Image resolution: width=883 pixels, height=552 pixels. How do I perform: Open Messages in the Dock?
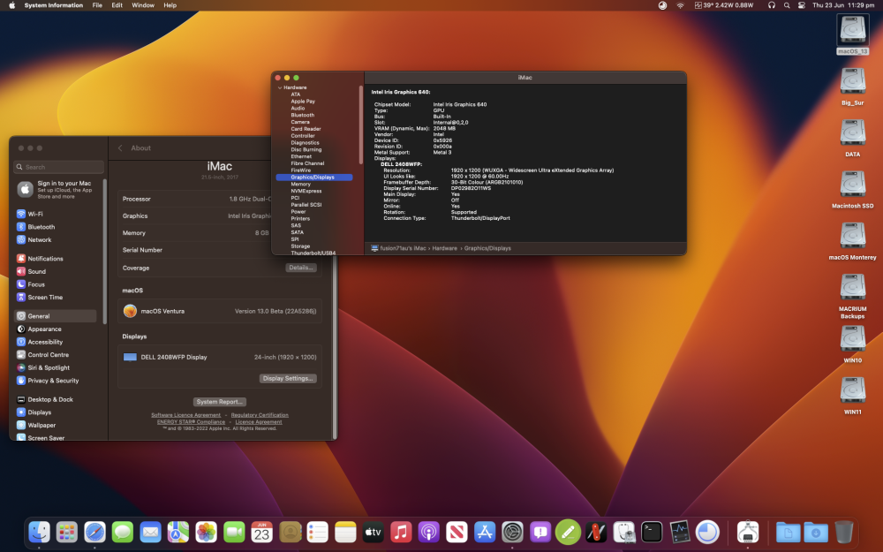(x=123, y=532)
